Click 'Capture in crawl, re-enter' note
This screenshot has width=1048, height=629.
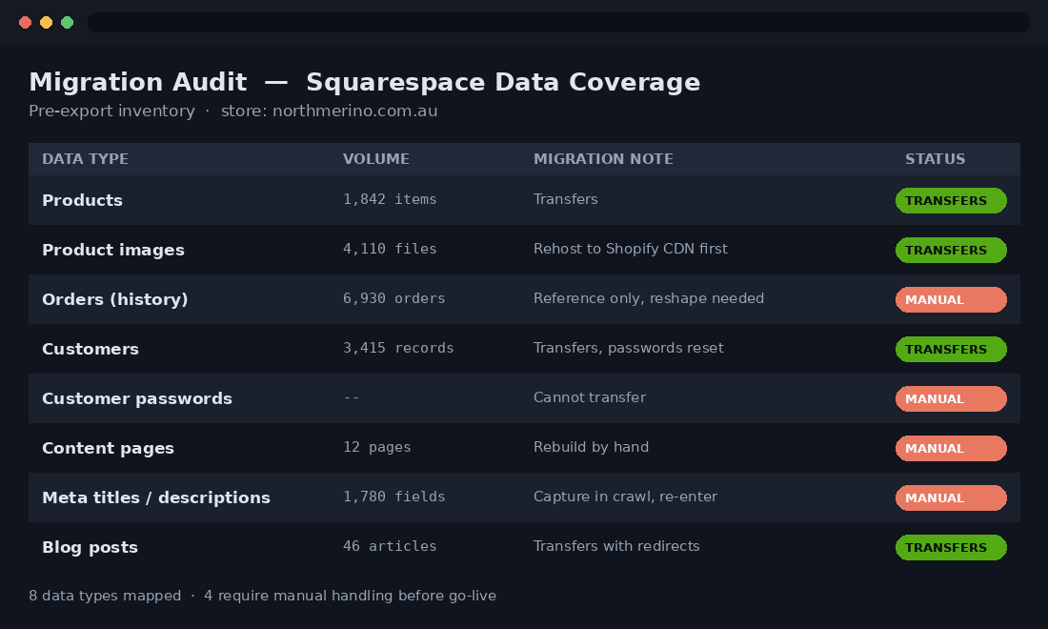pyautogui.click(x=625, y=496)
